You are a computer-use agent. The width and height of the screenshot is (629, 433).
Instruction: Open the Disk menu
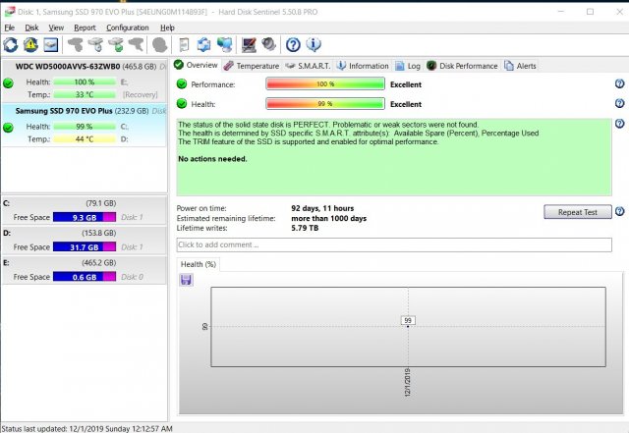[31, 27]
